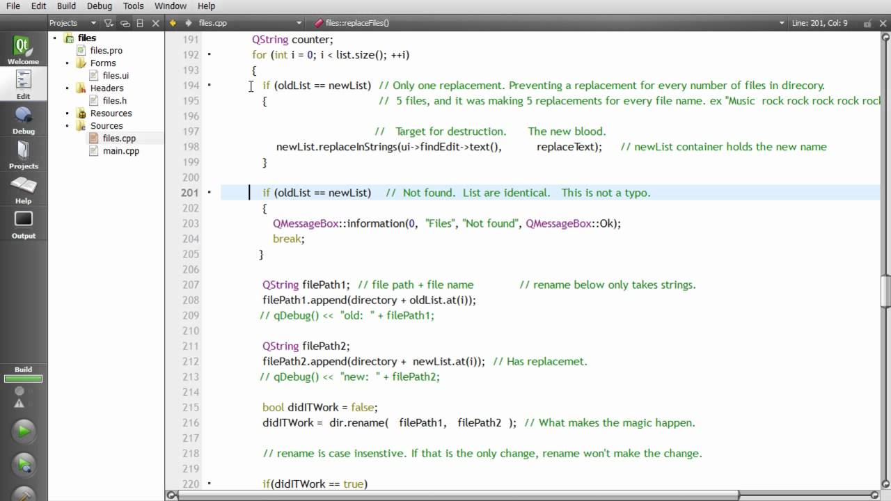Click the build errors circle icon
Screen dimensions: 891x501
tap(19, 391)
